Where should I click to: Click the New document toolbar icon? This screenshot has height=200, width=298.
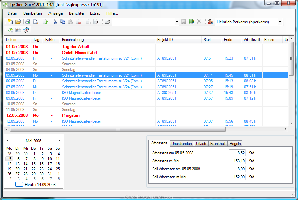10,22
